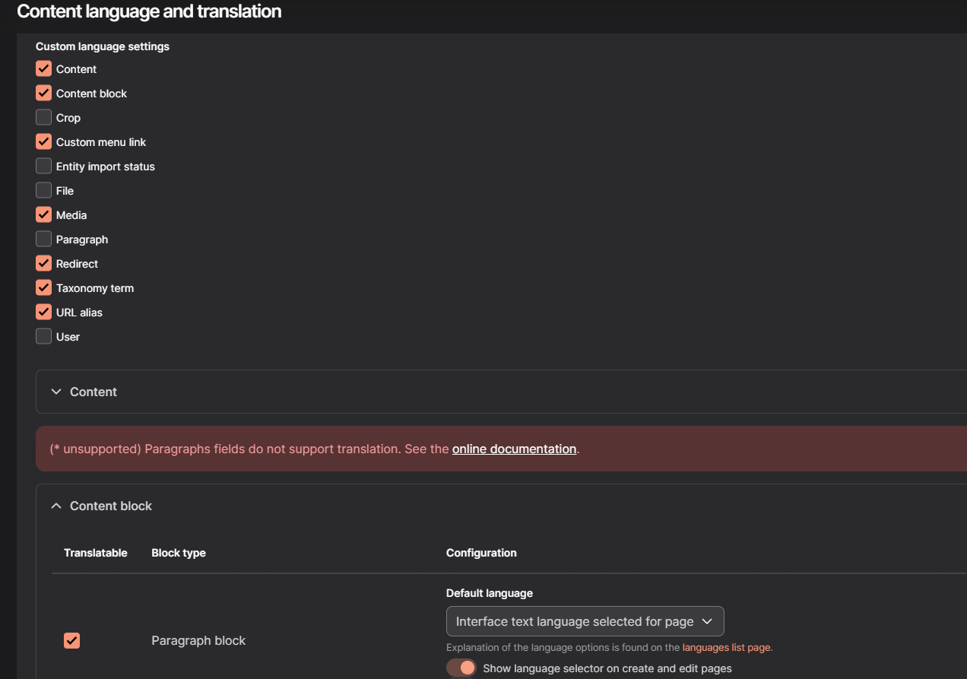
Task: Uncheck the Custom menu link checkbox
Action: [44, 141]
